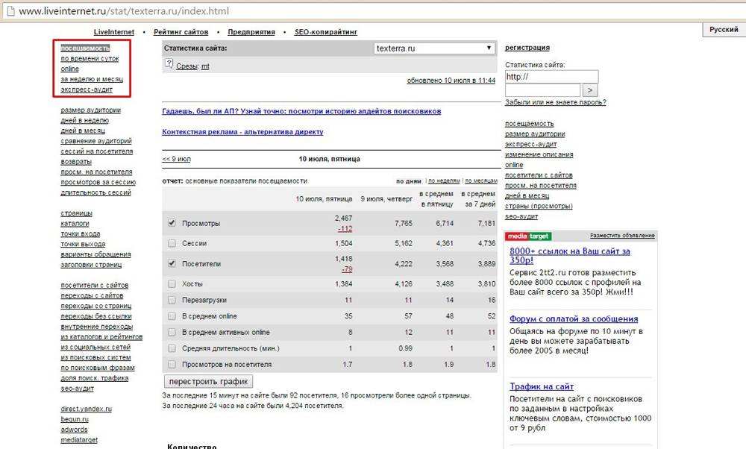Screen dimensions: 746x449
Task: Uncheck the Просмотры checkbox
Action: pyautogui.click(x=172, y=223)
